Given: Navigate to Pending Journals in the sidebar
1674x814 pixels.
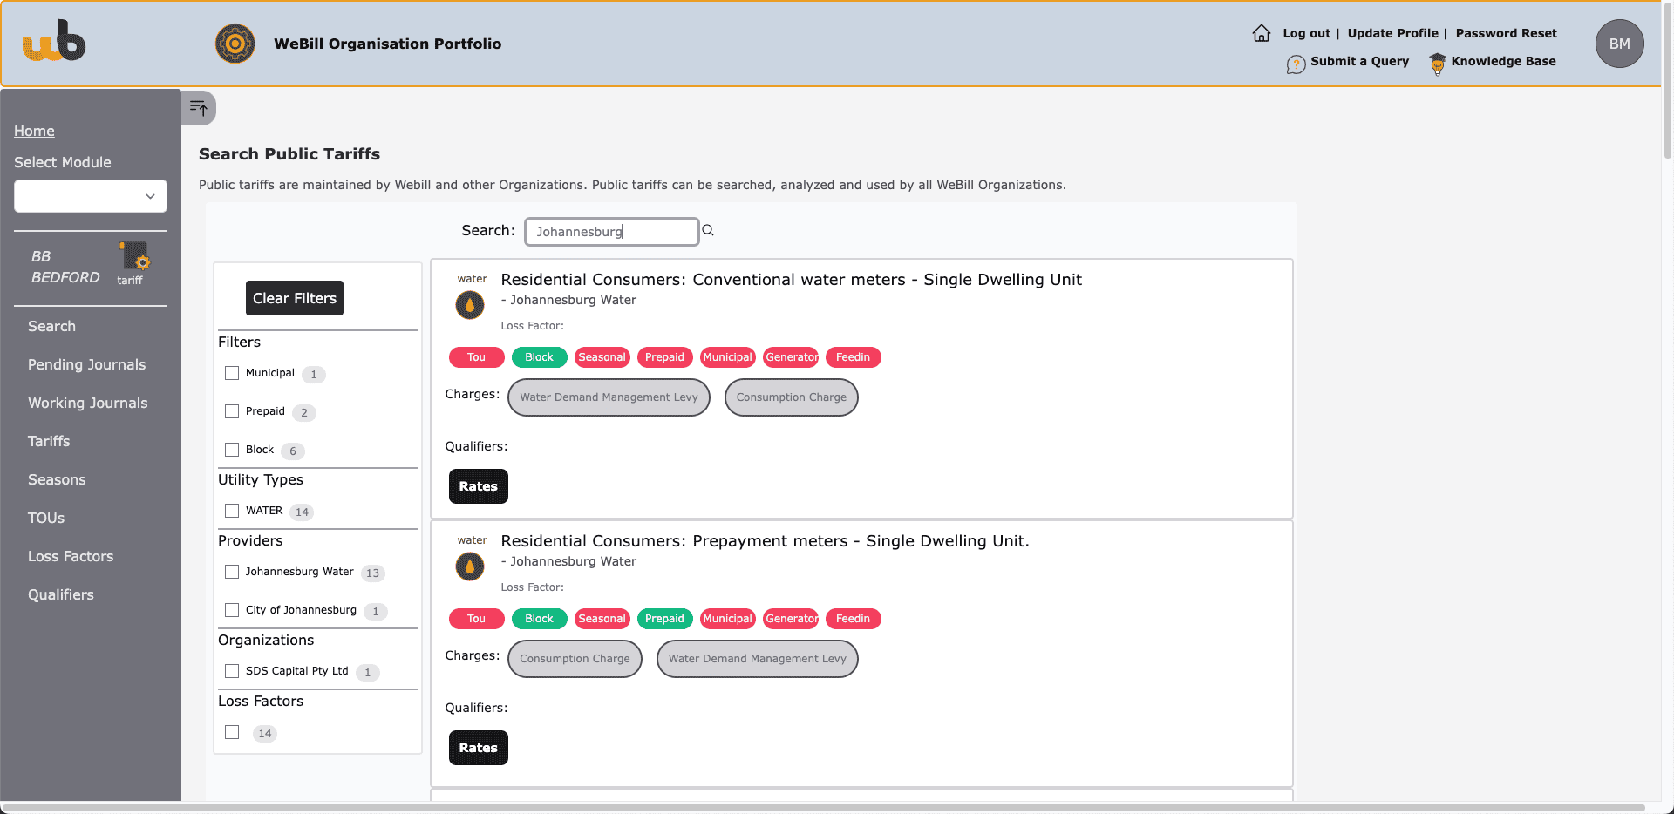Looking at the screenshot, I should (x=87, y=364).
